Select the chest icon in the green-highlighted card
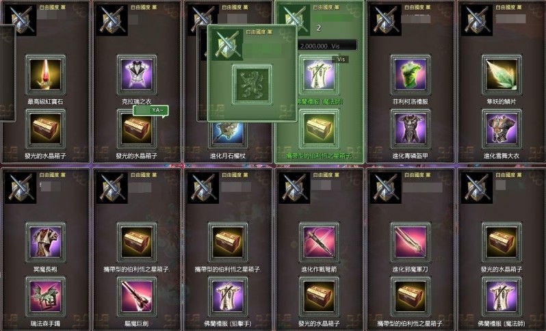The width and height of the screenshot is (546, 331). pos(319,129)
